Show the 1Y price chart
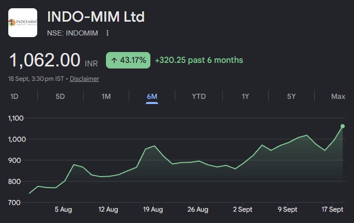This screenshot has width=354, height=223. 245,96
